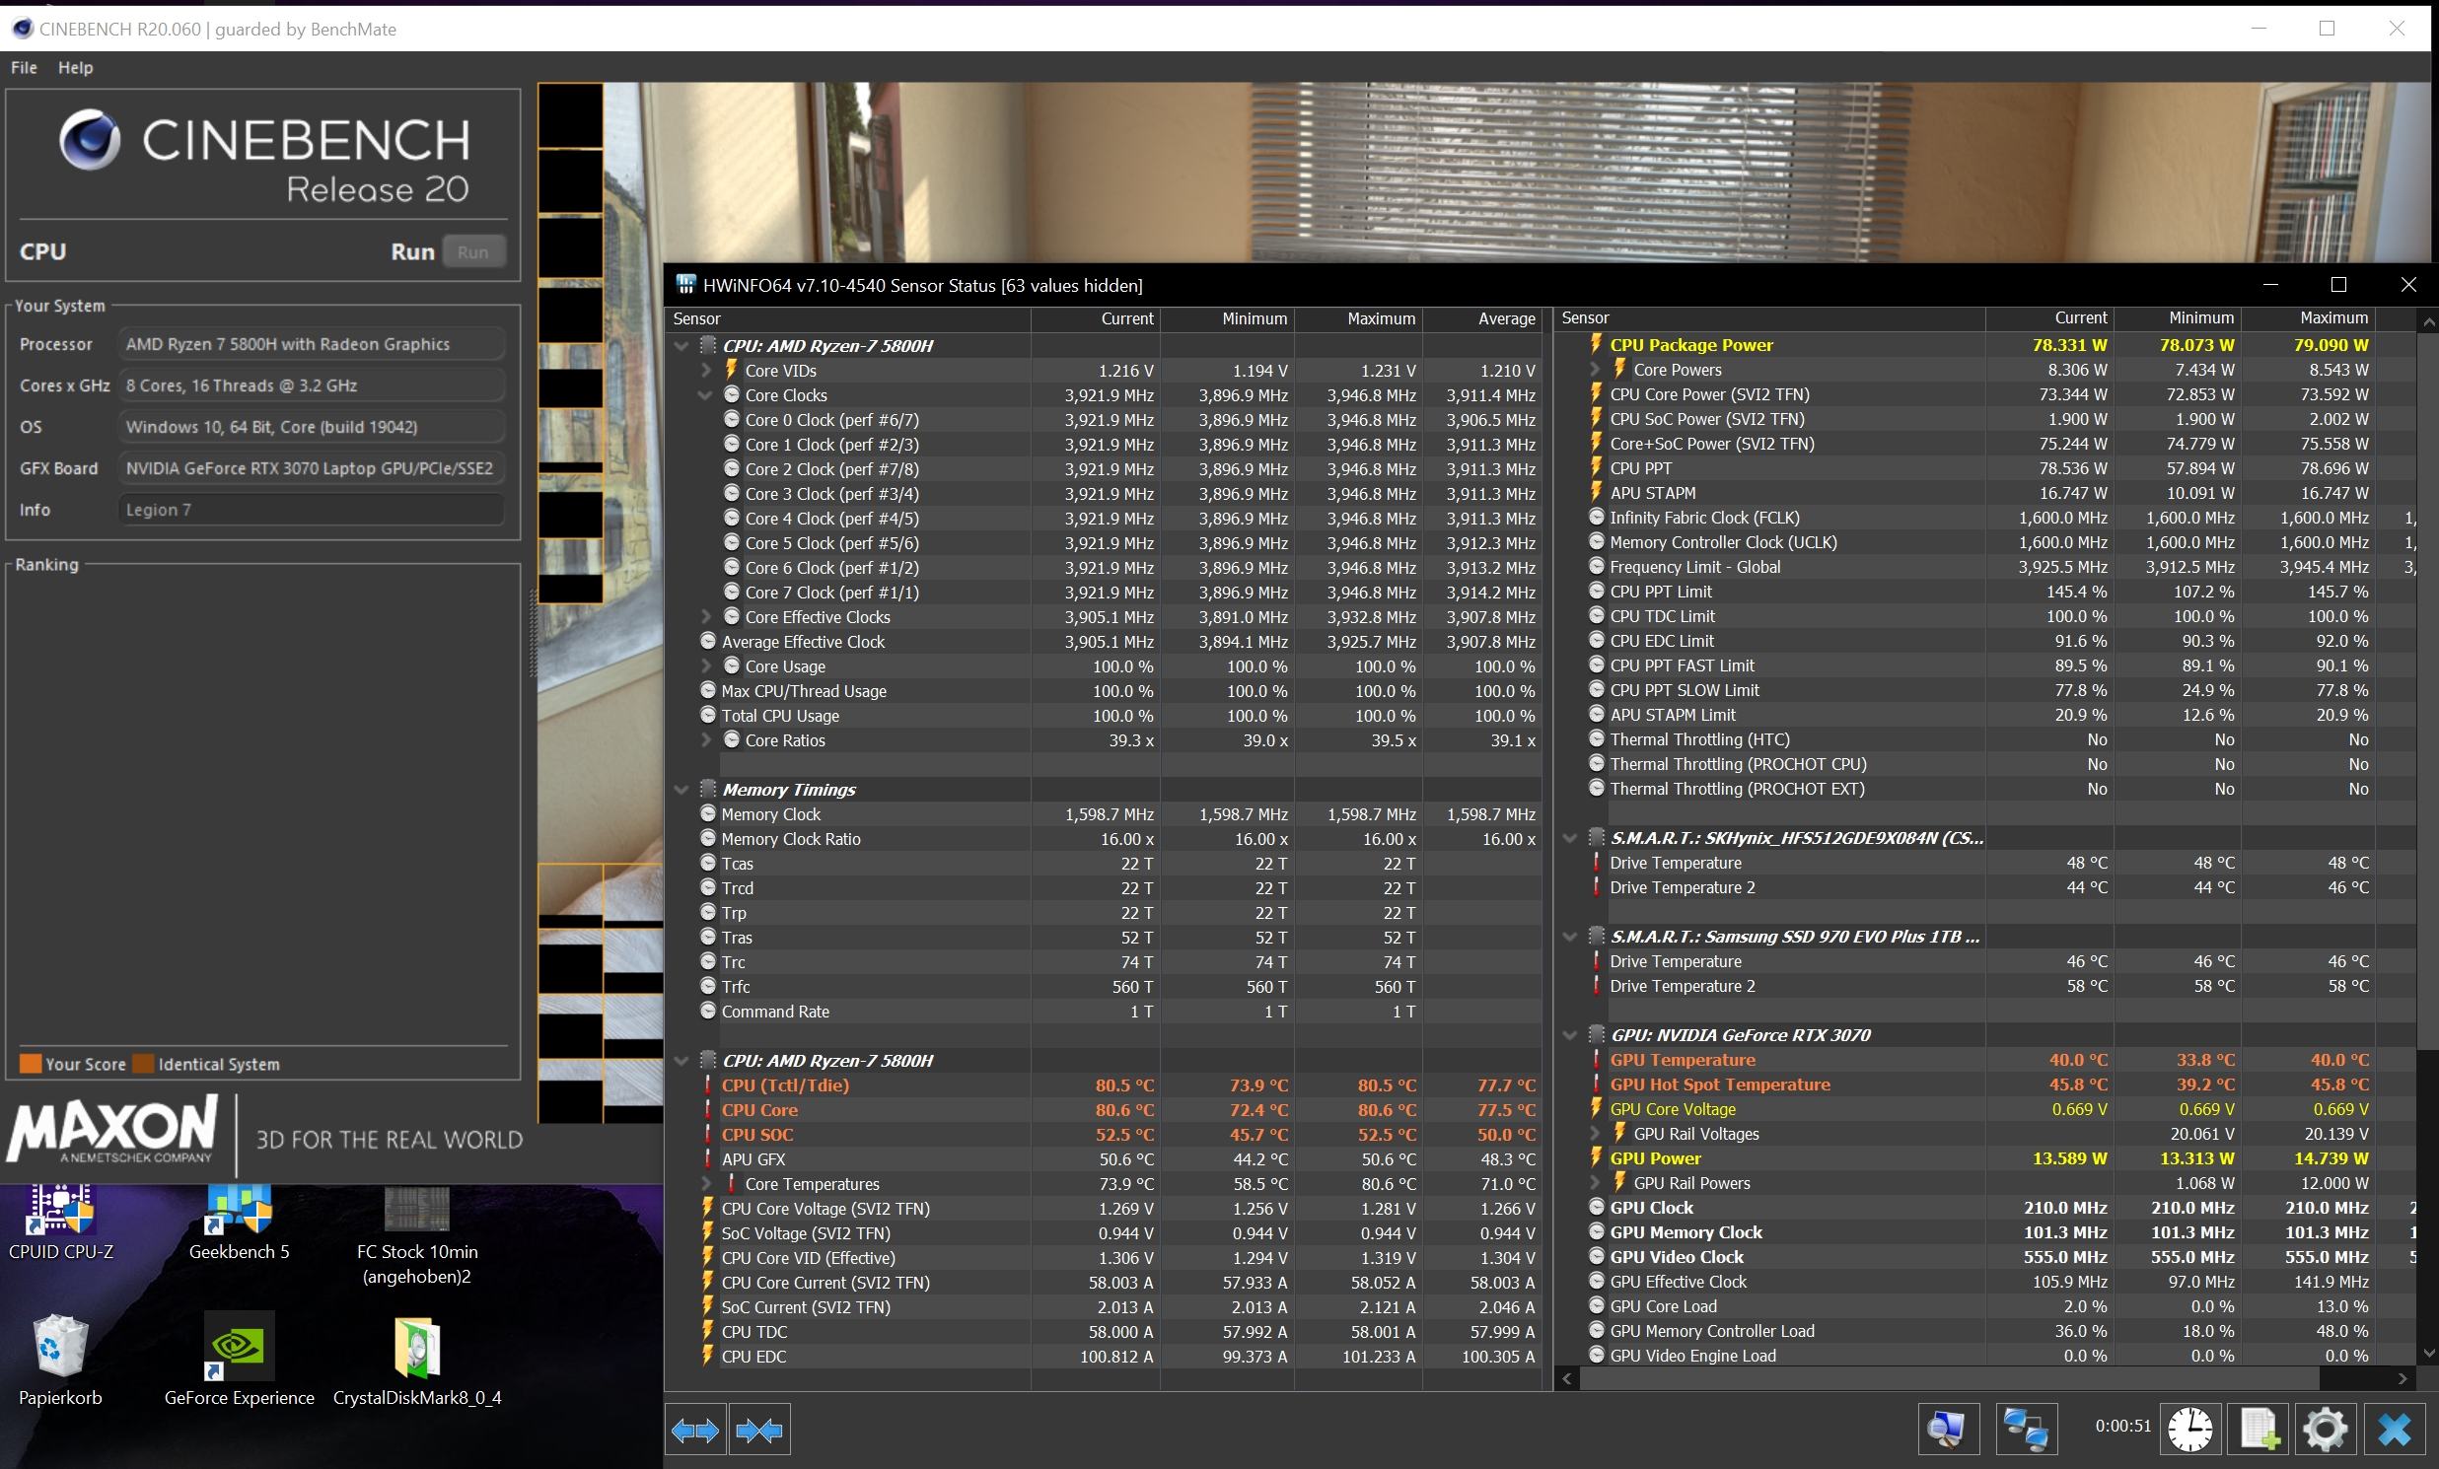Collapse the GPU: NVIDIA GeForce RTX 3070 group

1570,1035
